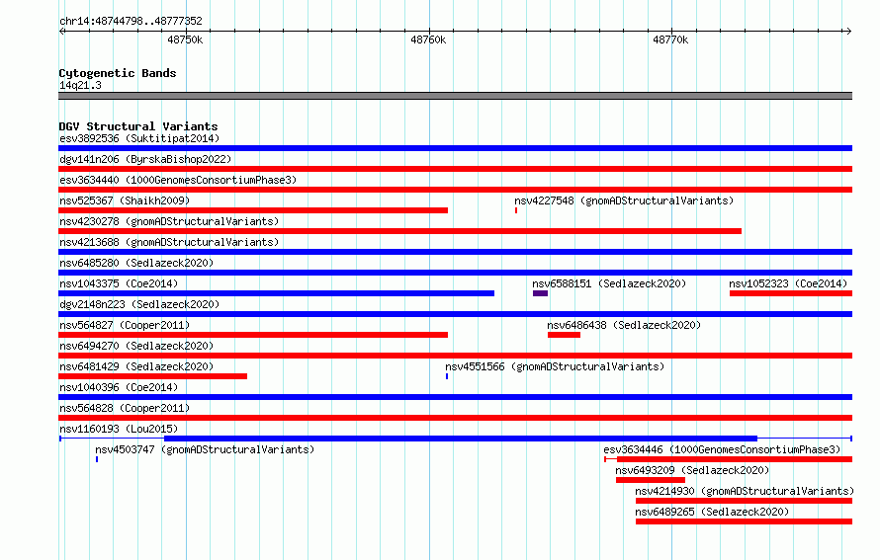880x560 pixels.
Task: Select the blue bar under nsv1040396
Action: (x=455, y=397)
